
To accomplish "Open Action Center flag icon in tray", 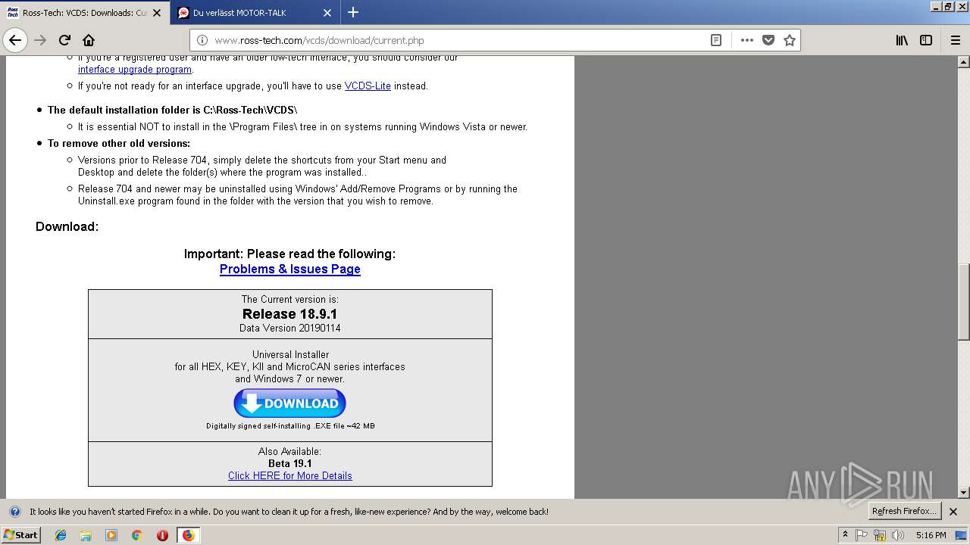I will click(862, 535).
